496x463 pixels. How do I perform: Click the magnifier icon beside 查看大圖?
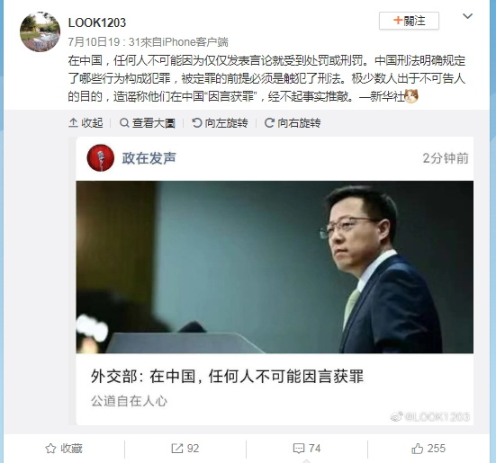pos(124,122)
